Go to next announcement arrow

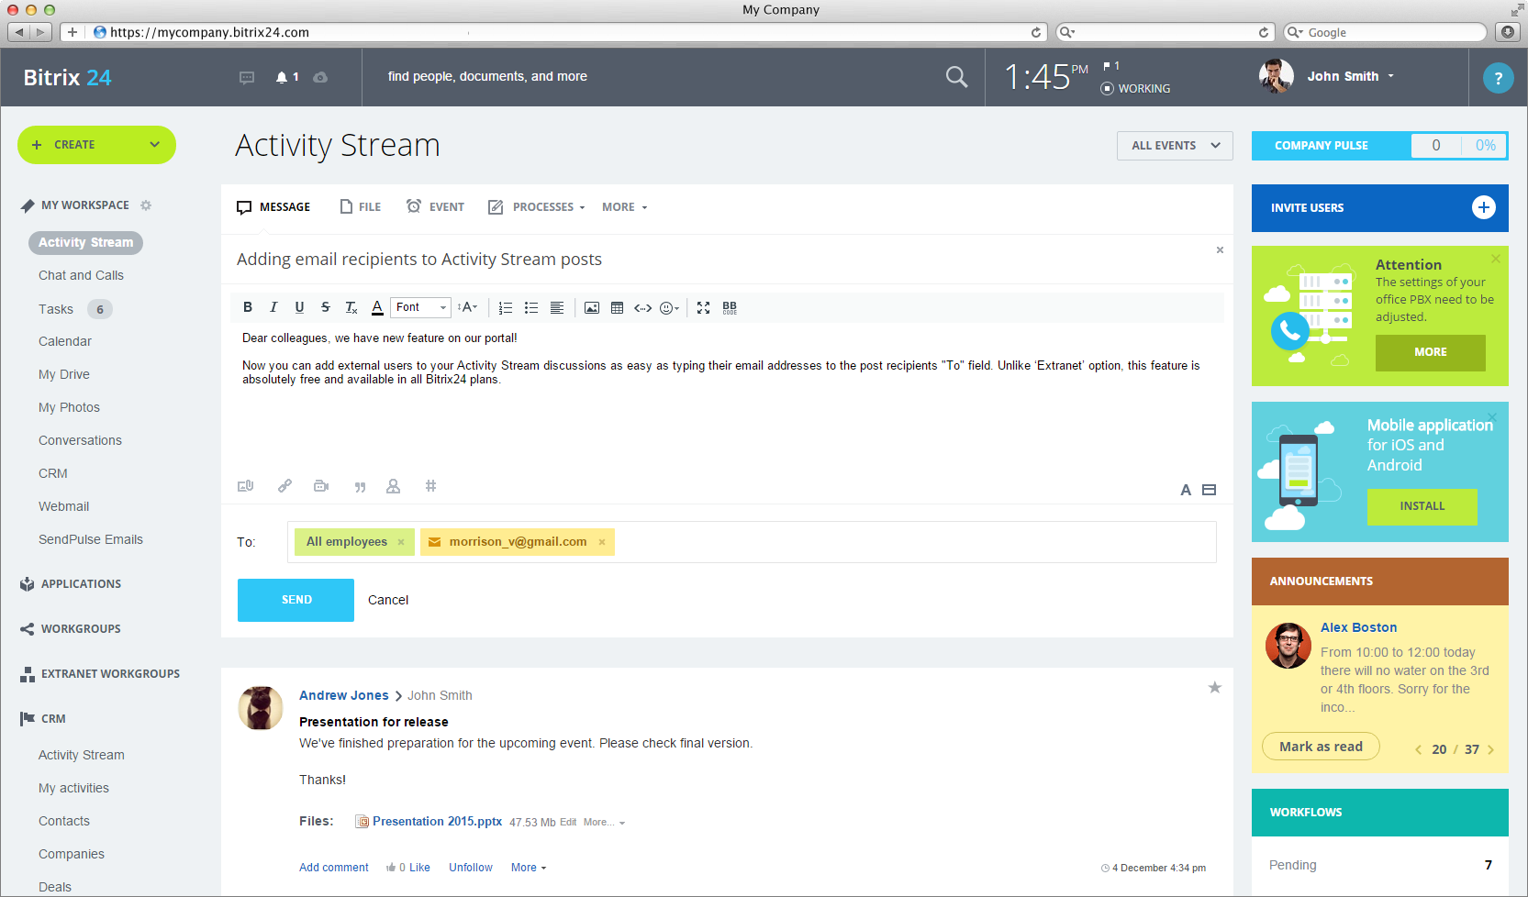click(1490, 750)
